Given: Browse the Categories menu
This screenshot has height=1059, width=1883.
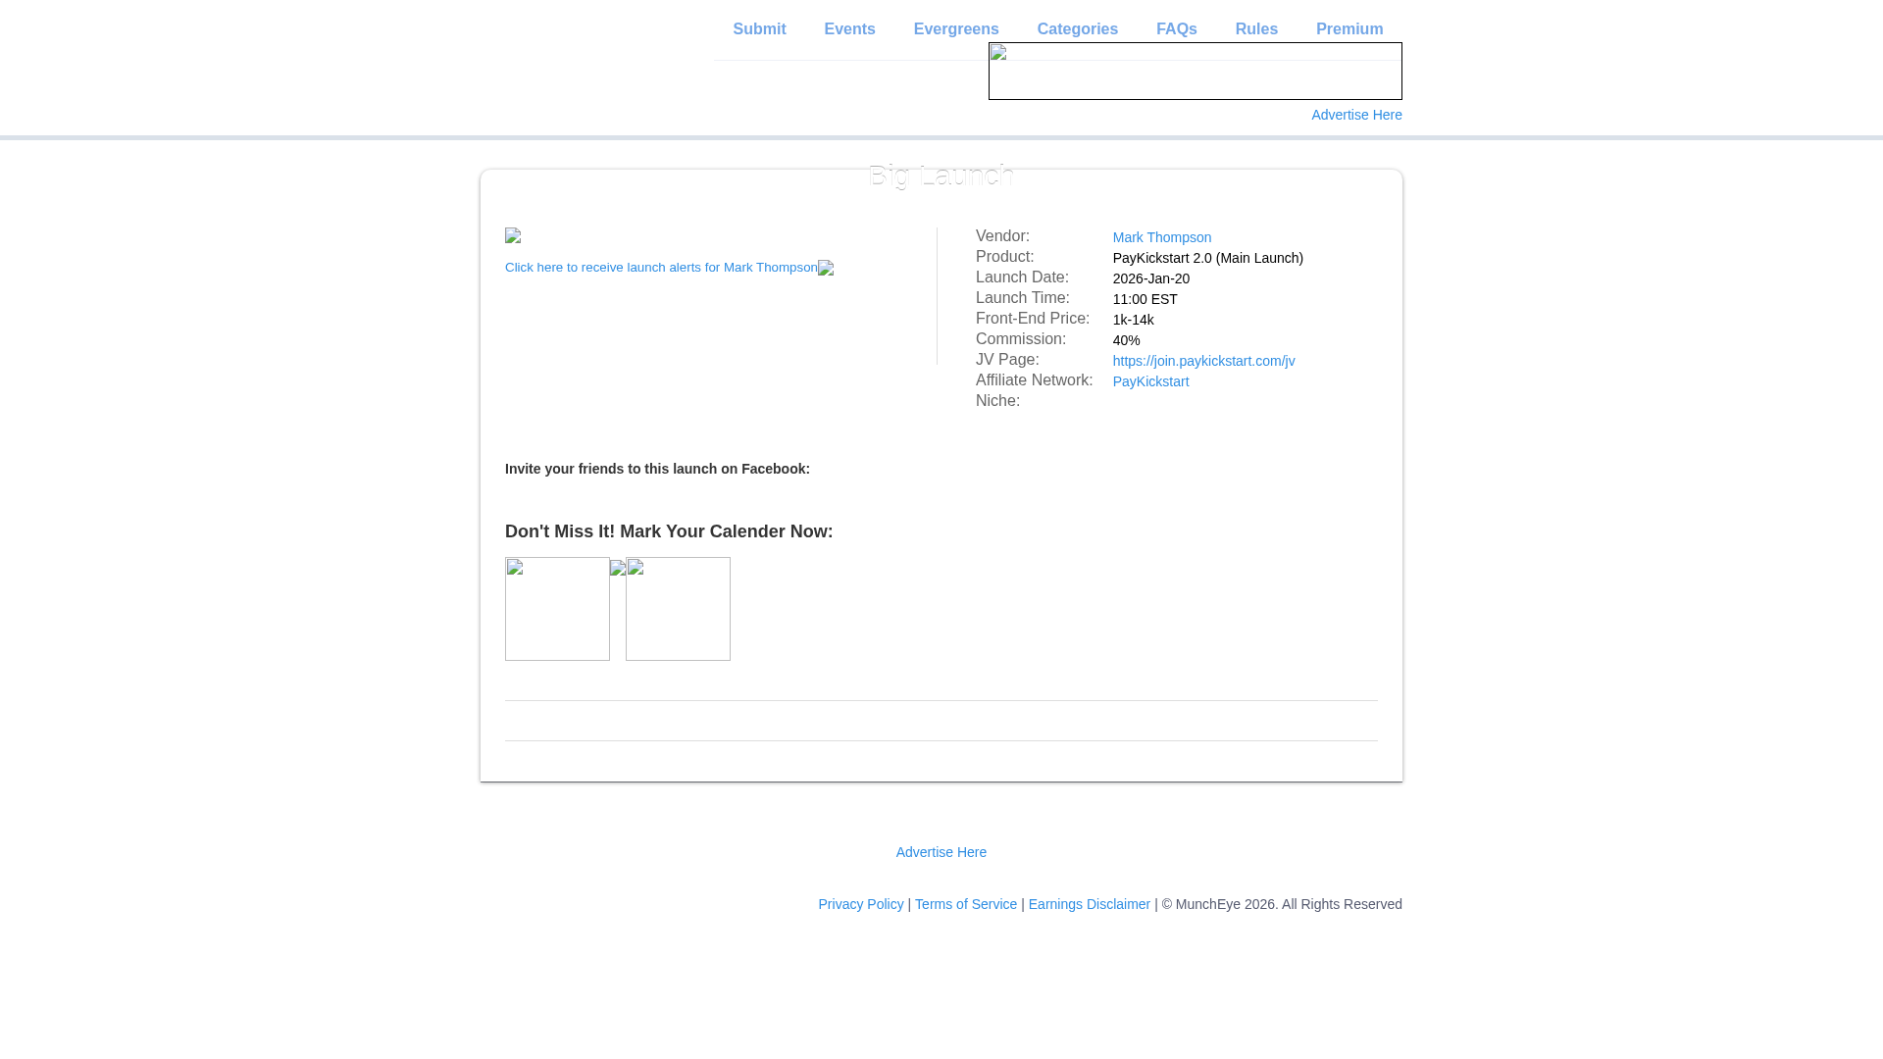Looking at the screenshot, I should click(x=1077, y=29).
